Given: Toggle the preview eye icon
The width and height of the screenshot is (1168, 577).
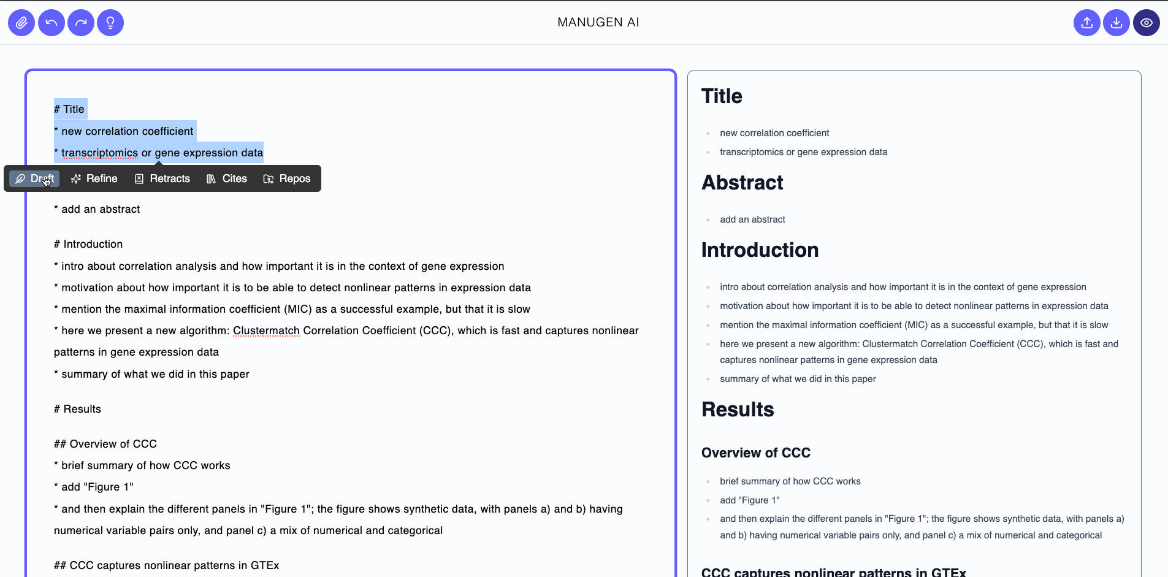Looking at the screenshot, I should [x=1147, y=23].
